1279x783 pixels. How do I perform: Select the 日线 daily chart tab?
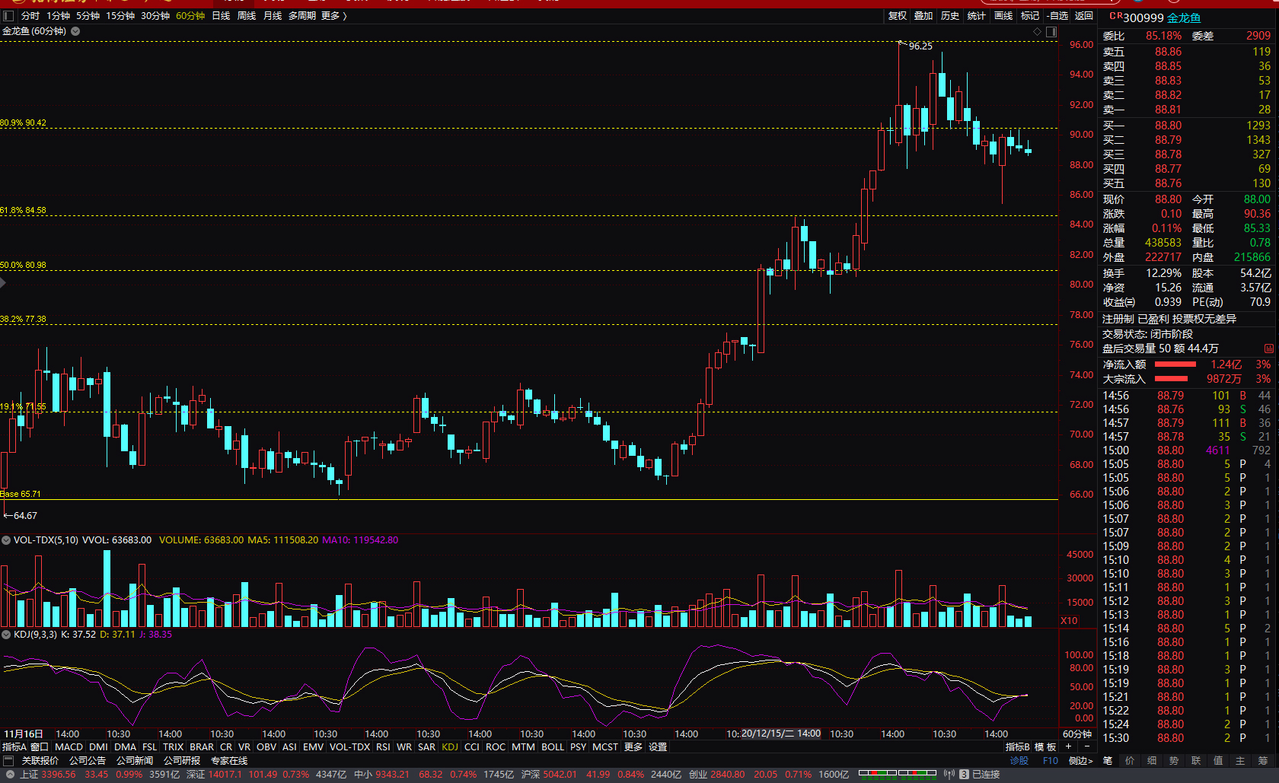(221, 16)
